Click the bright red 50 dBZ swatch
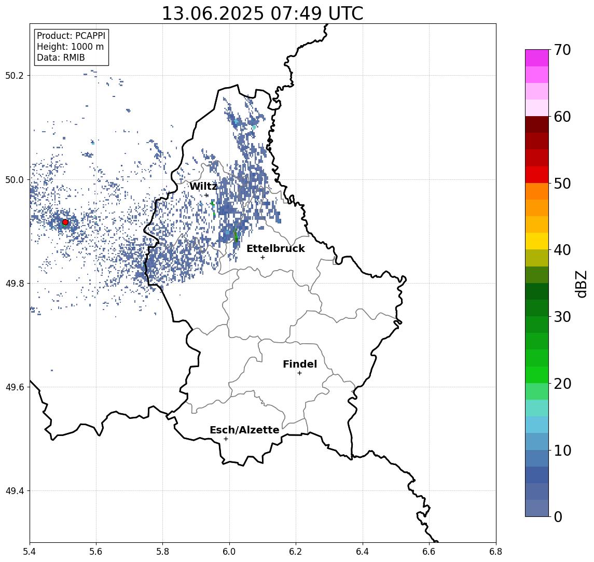 (537, 175)
